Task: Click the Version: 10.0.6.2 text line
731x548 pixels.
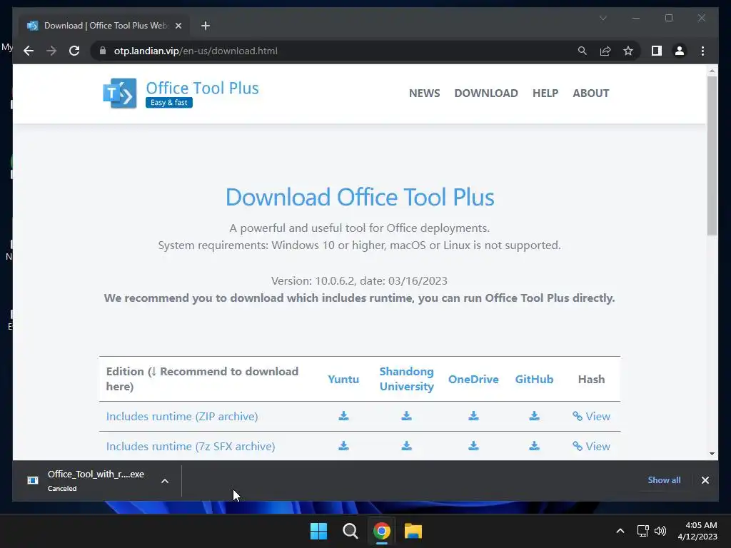Action: [360, 281]
